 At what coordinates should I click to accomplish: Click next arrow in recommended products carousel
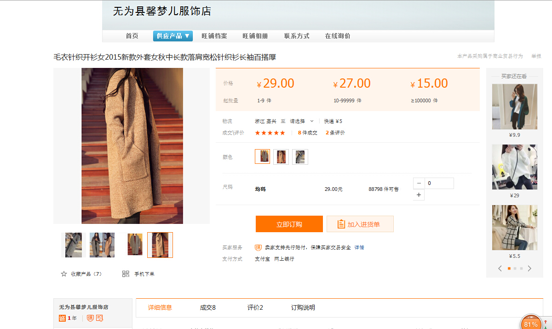(x=529, y=268)
